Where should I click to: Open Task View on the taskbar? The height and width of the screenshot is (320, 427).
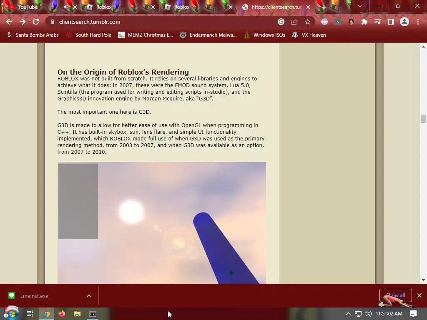pyautogui.click(x=30, y=314)
